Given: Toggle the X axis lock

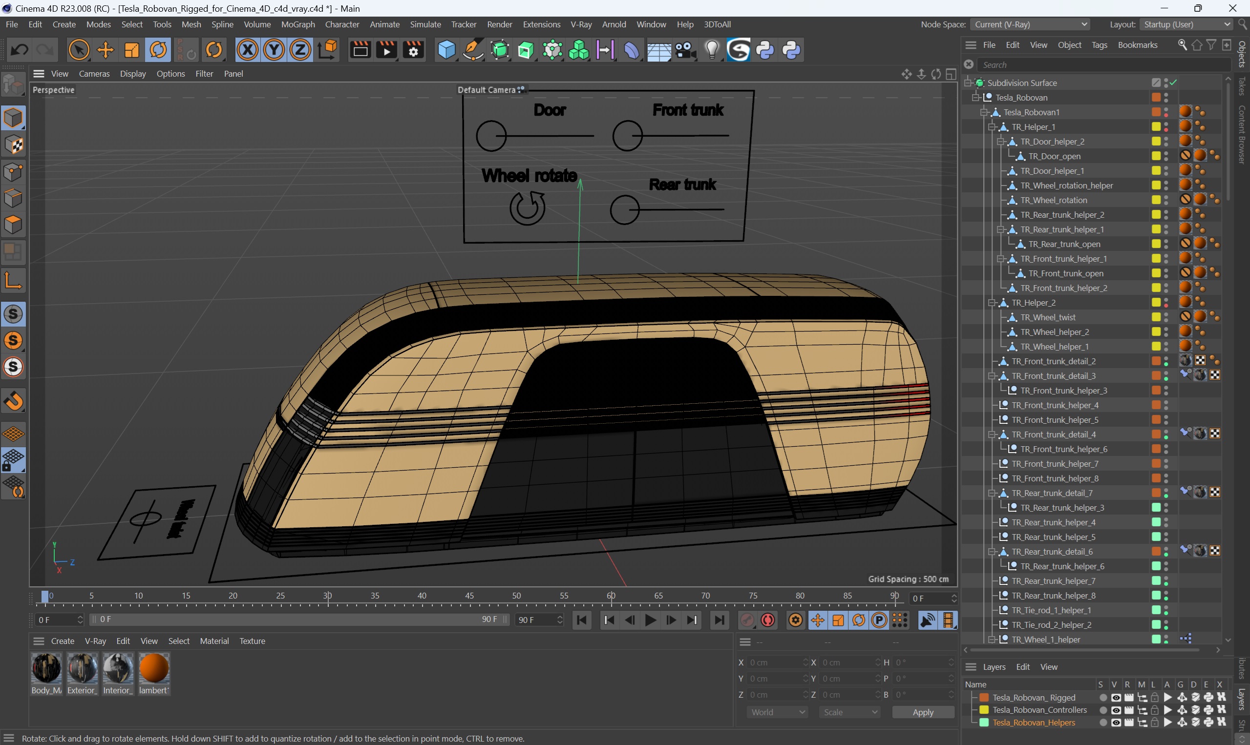Looking at the screenshot, I should coord(248,50).
